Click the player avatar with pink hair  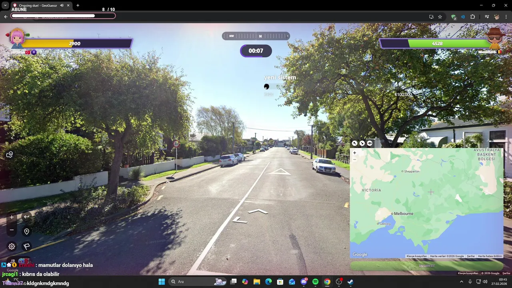click(x=17, y=38)
